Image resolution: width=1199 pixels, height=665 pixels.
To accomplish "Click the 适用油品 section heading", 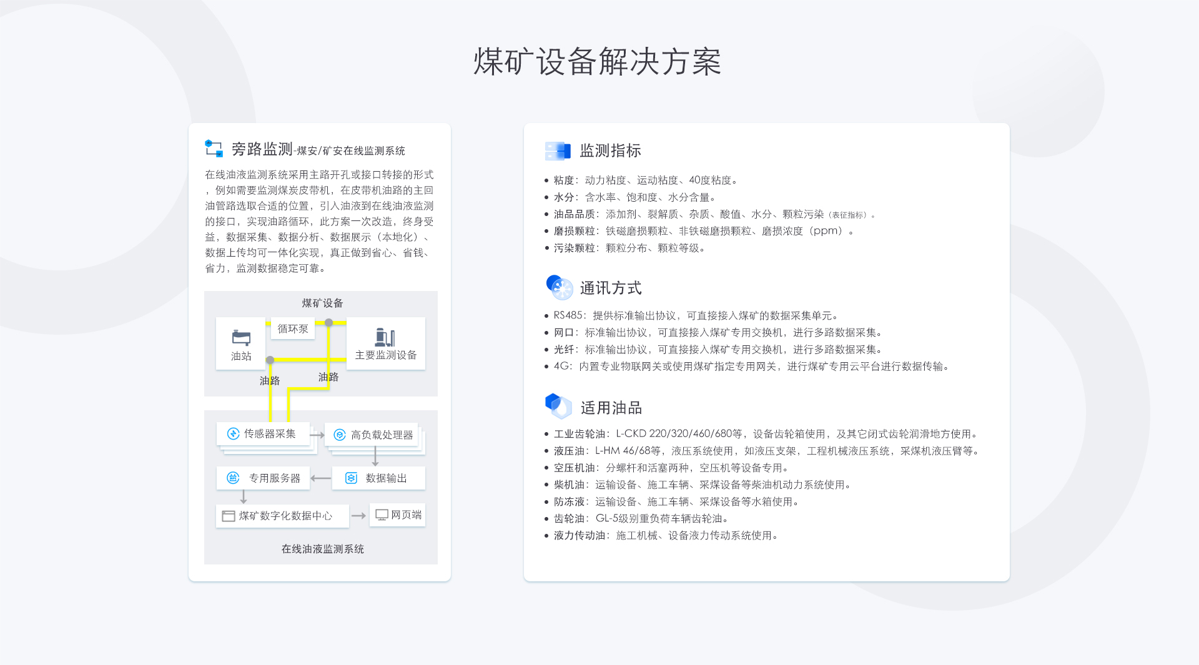I will (x=611, y=408).
